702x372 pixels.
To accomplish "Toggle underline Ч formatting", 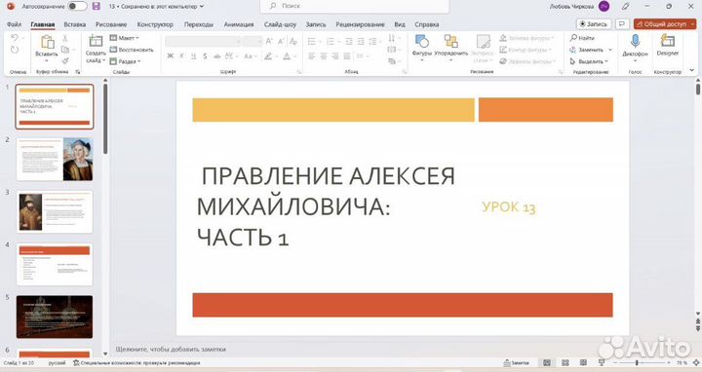I will click(x=193, y=56).
